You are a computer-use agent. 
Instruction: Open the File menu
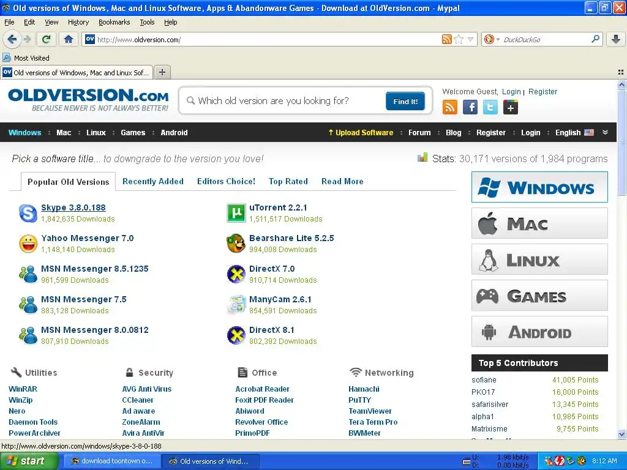pyautogui.click(x=9, y=22)
